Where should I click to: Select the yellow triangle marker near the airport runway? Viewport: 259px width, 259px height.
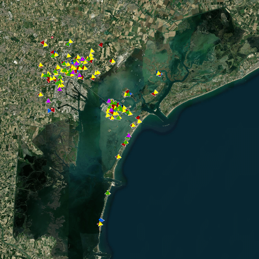coord(113,61)
